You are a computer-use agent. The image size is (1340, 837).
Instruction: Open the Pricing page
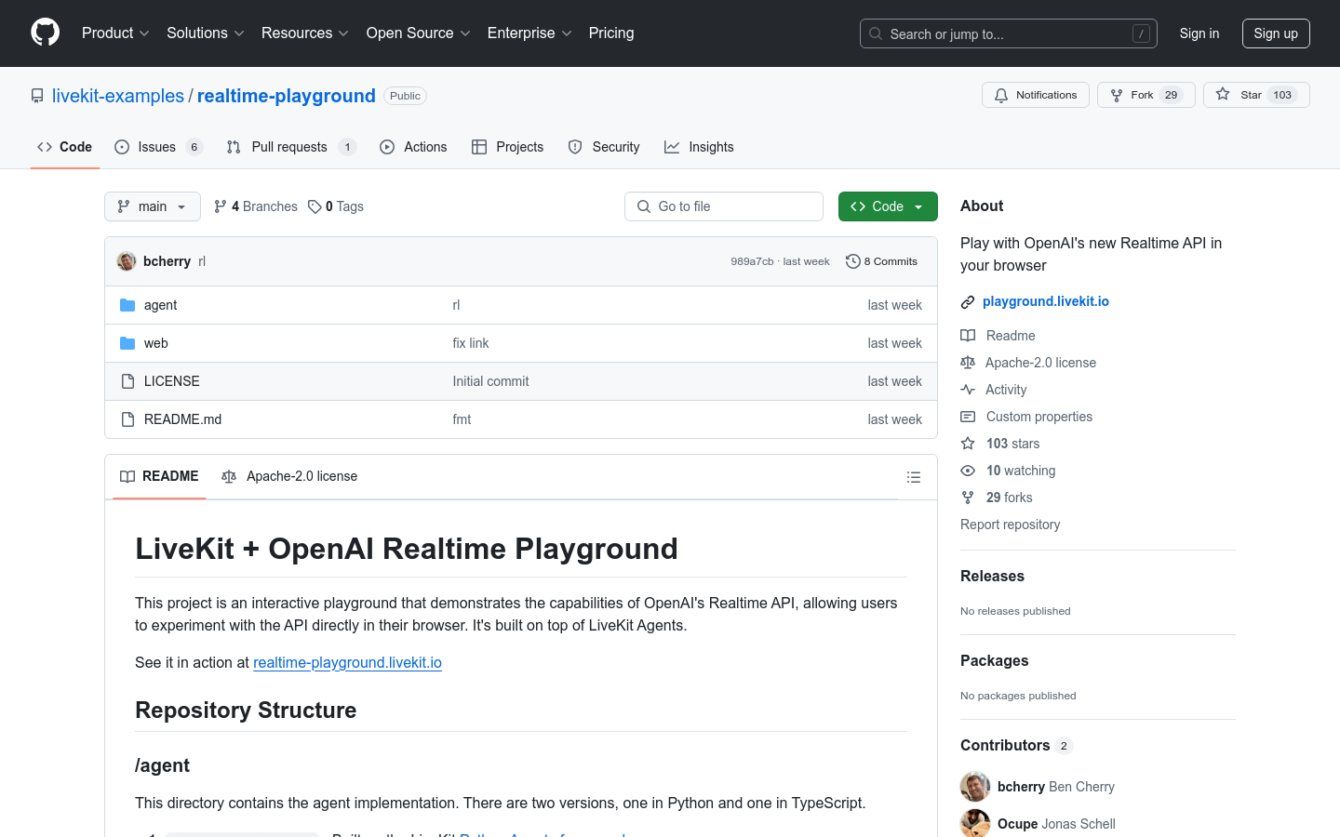tap(611, 33)
